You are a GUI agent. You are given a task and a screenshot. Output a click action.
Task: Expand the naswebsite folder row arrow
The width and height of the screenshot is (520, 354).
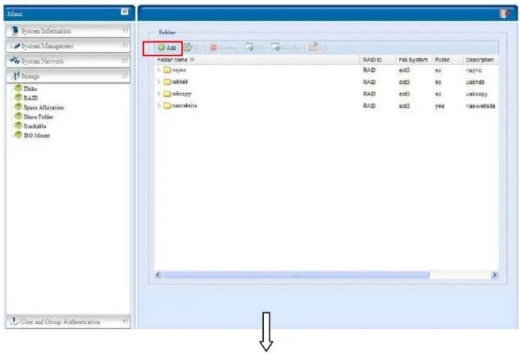coord(159,106)
